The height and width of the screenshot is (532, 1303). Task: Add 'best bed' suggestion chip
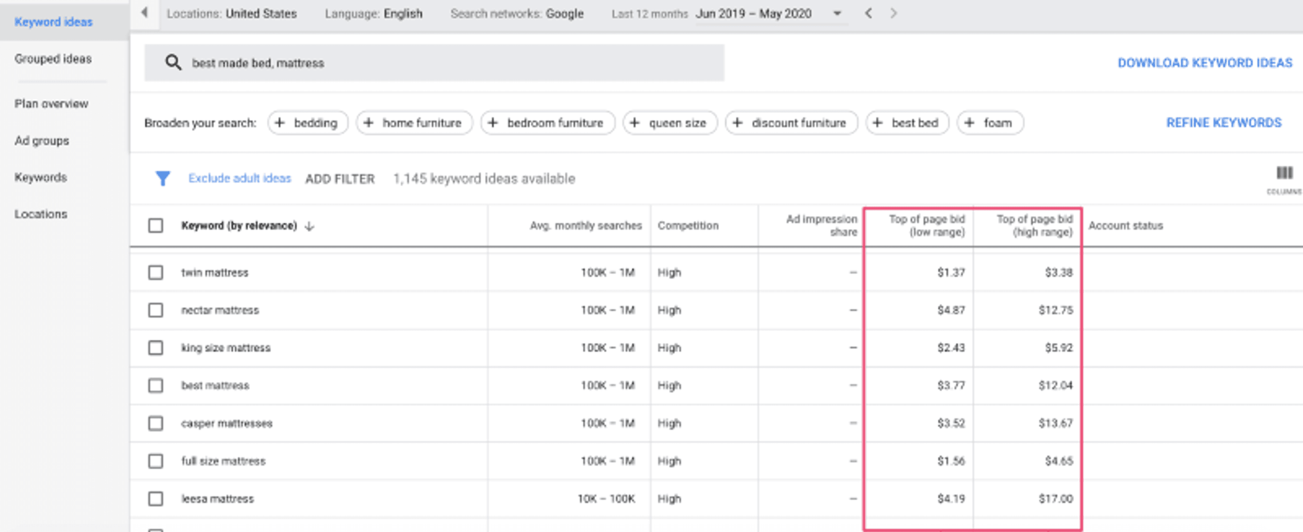(x=908, y=123)
